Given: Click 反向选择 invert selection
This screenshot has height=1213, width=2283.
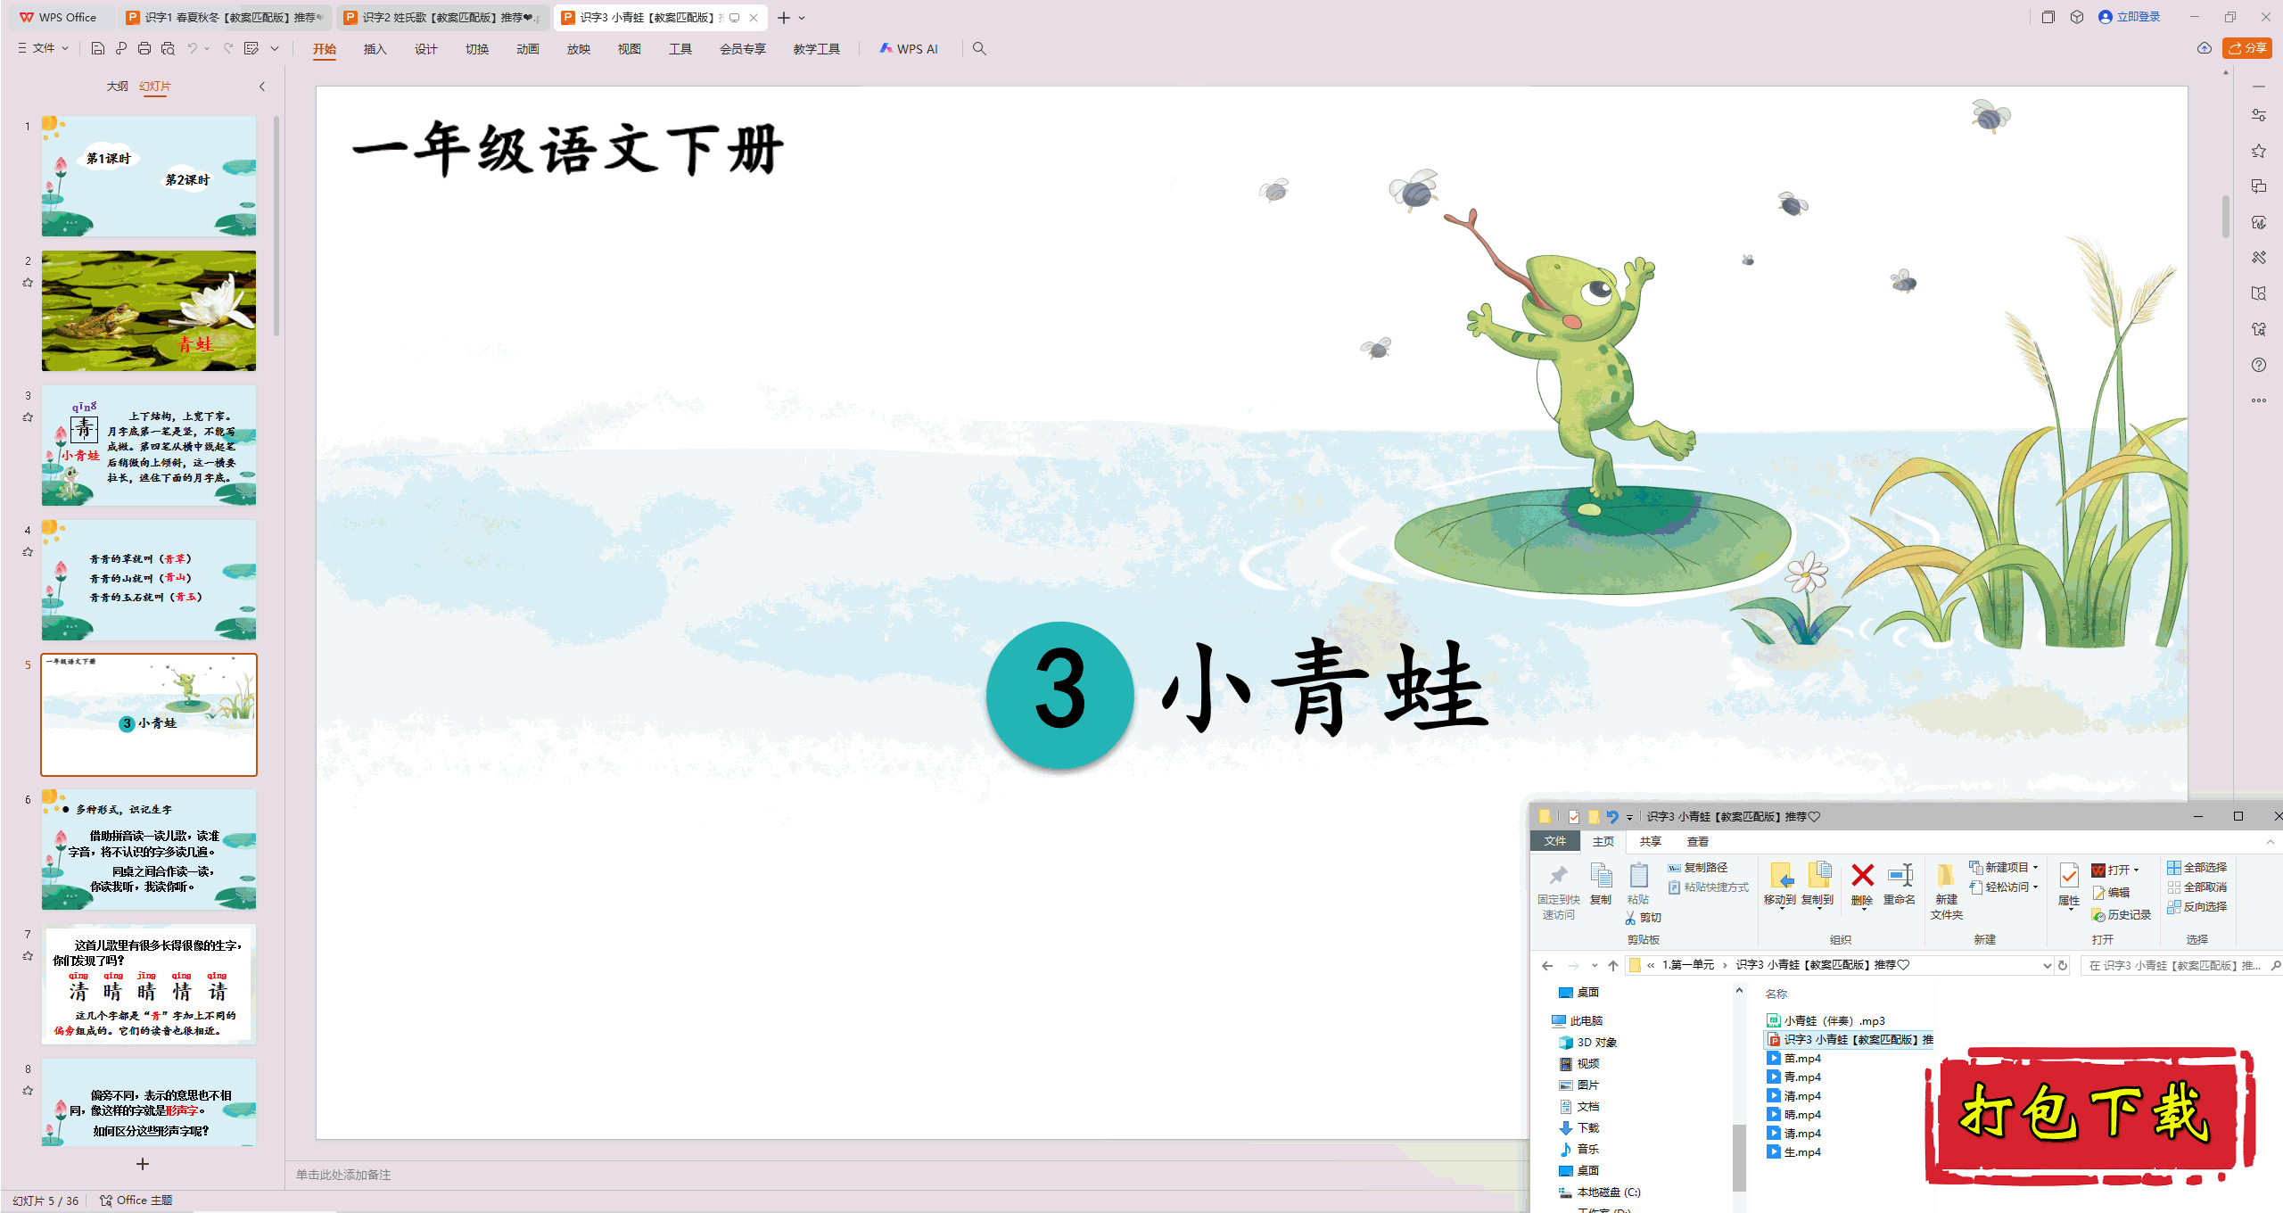Looking at the screenshot, I should click(2197, 907).
